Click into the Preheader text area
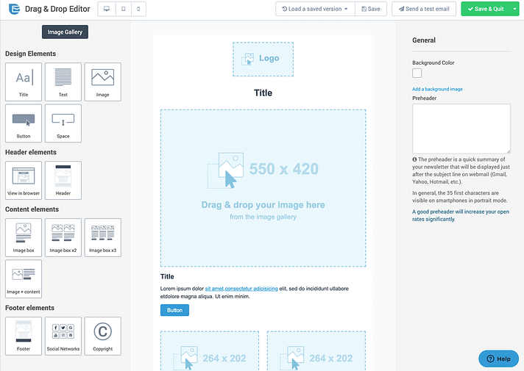 pyautogui.click(x=461, y=128)
